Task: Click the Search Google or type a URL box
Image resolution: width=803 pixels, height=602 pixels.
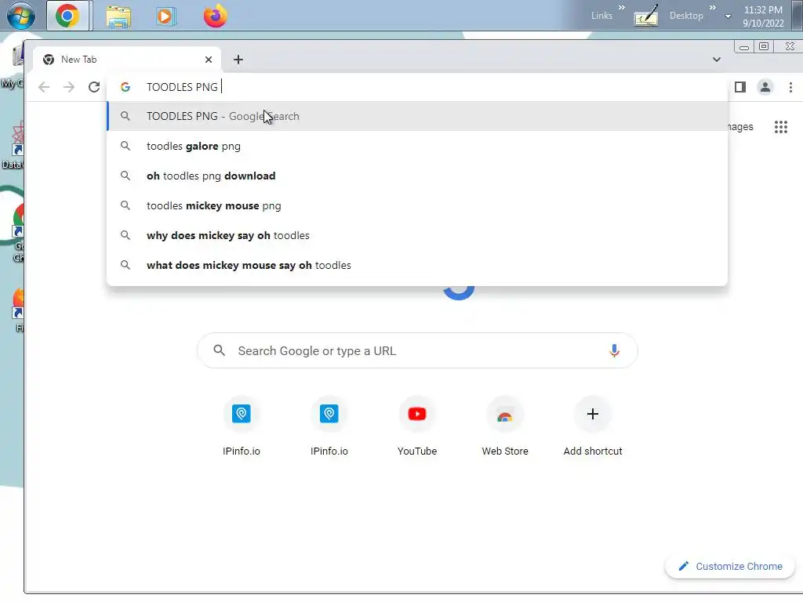Action: [417, 350]
